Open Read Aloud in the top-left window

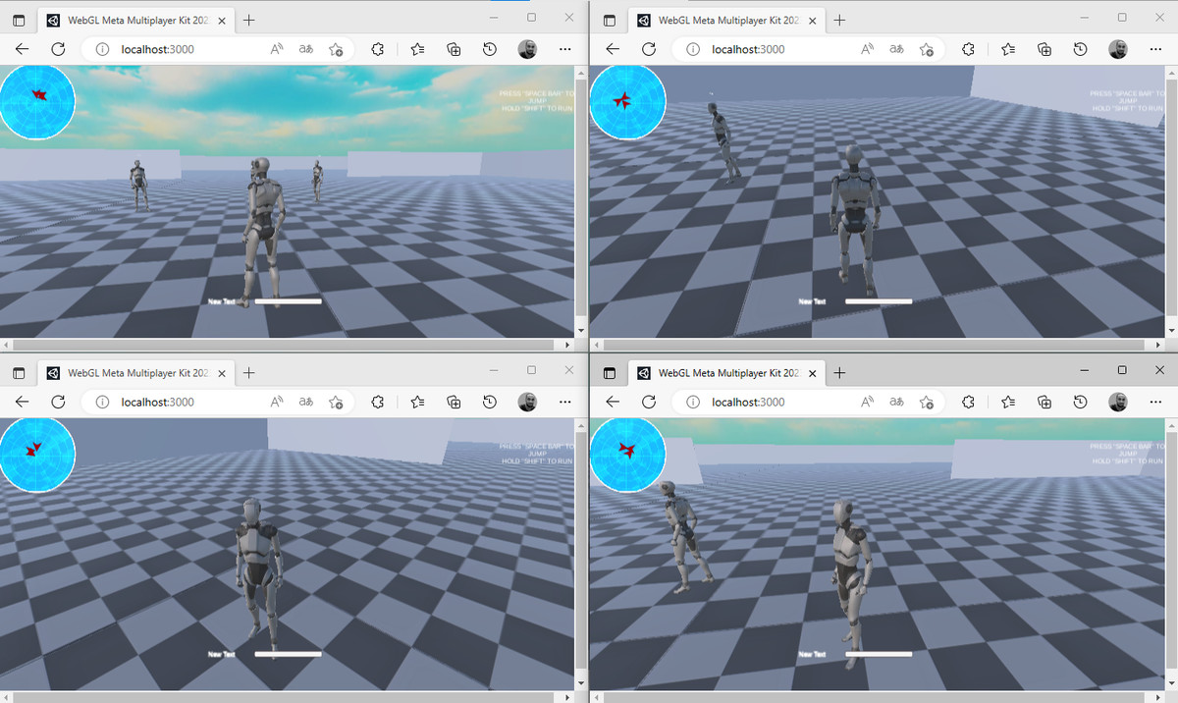point(278,49)
